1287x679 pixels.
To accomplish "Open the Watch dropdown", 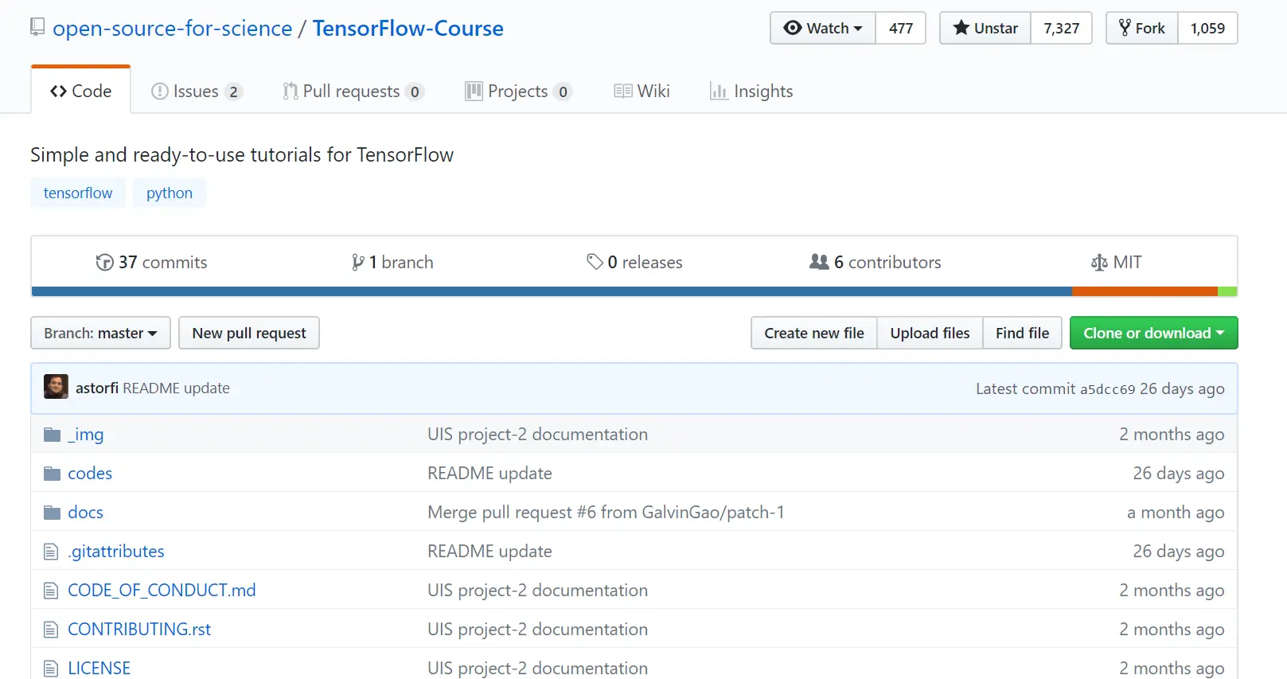I will tap(823, 28).
